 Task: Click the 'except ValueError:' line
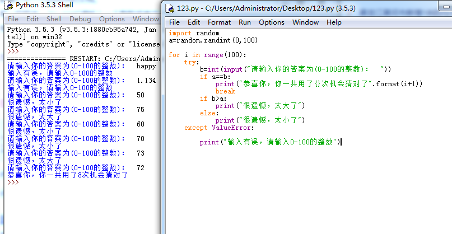point(219,128)
